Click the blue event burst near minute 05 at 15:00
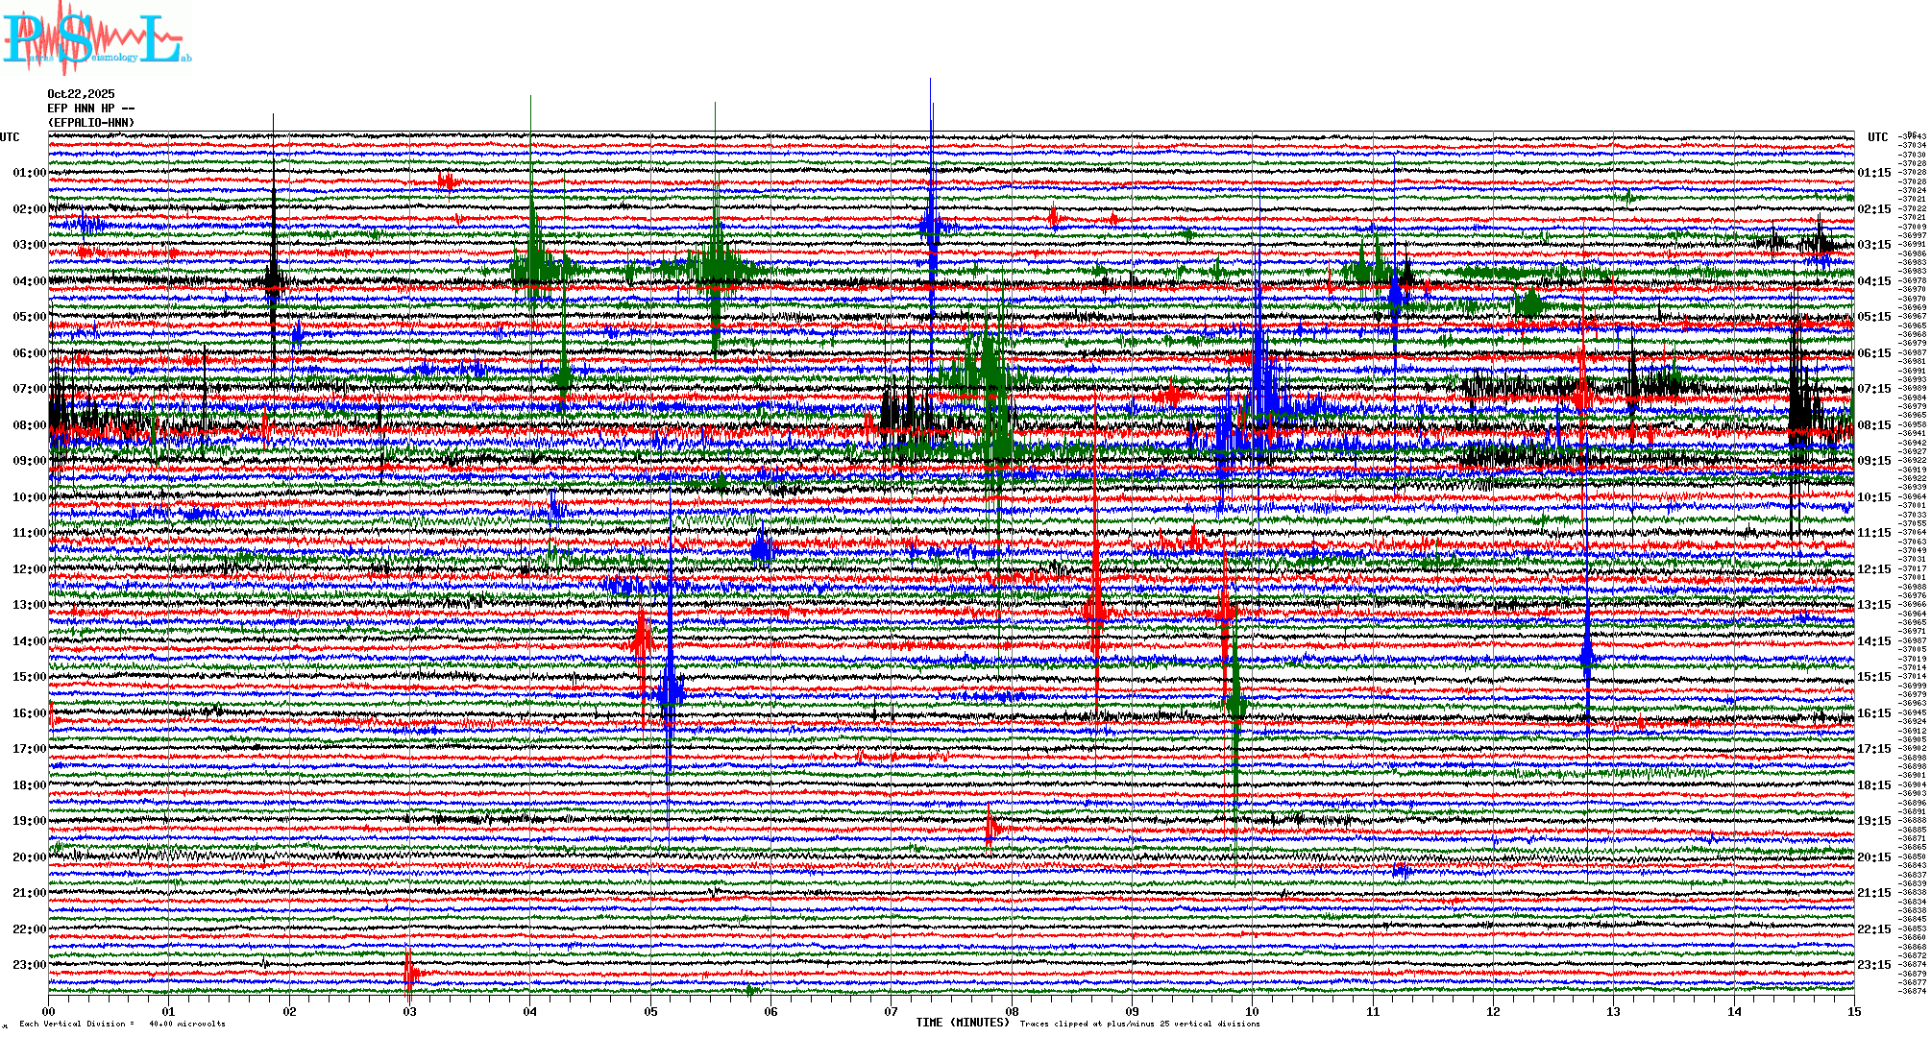This screenshot has width=1931, height=1037. (x=670, y=691)
